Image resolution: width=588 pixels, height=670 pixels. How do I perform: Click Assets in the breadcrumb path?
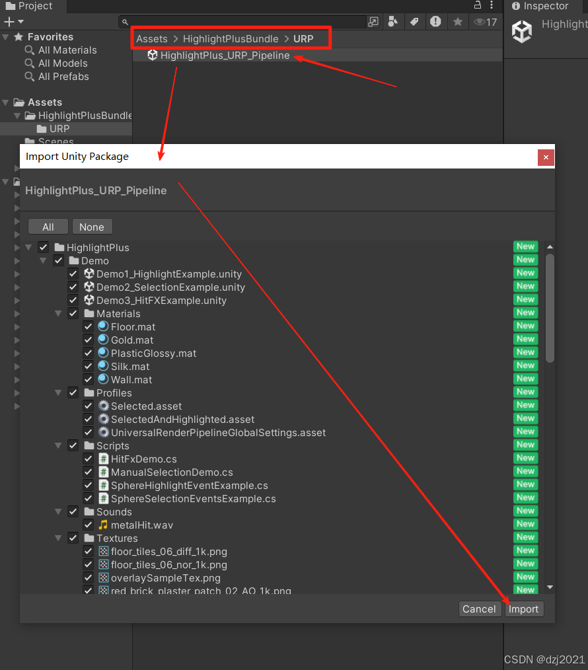pos(152,39)
